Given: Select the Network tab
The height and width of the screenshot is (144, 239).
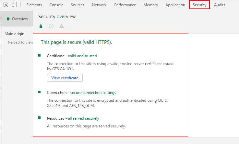Looking at the screenshot, I should [x=99, y=5].
